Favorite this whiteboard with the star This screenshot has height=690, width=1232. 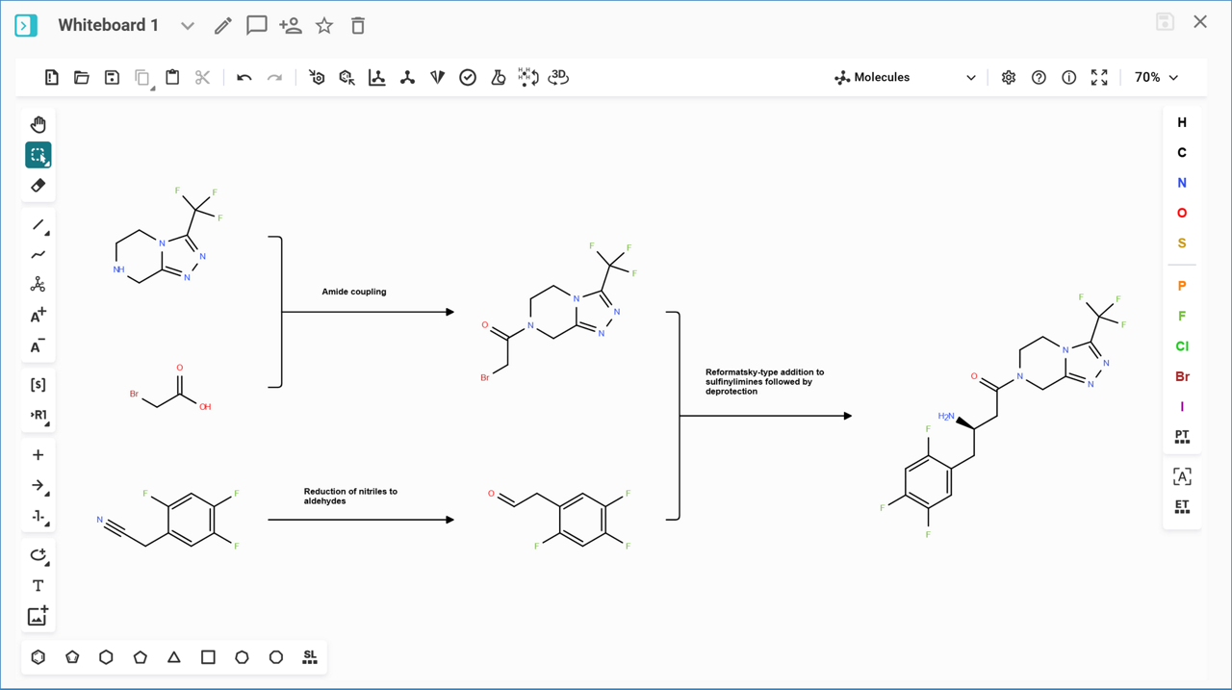click(x=324, y=26)
